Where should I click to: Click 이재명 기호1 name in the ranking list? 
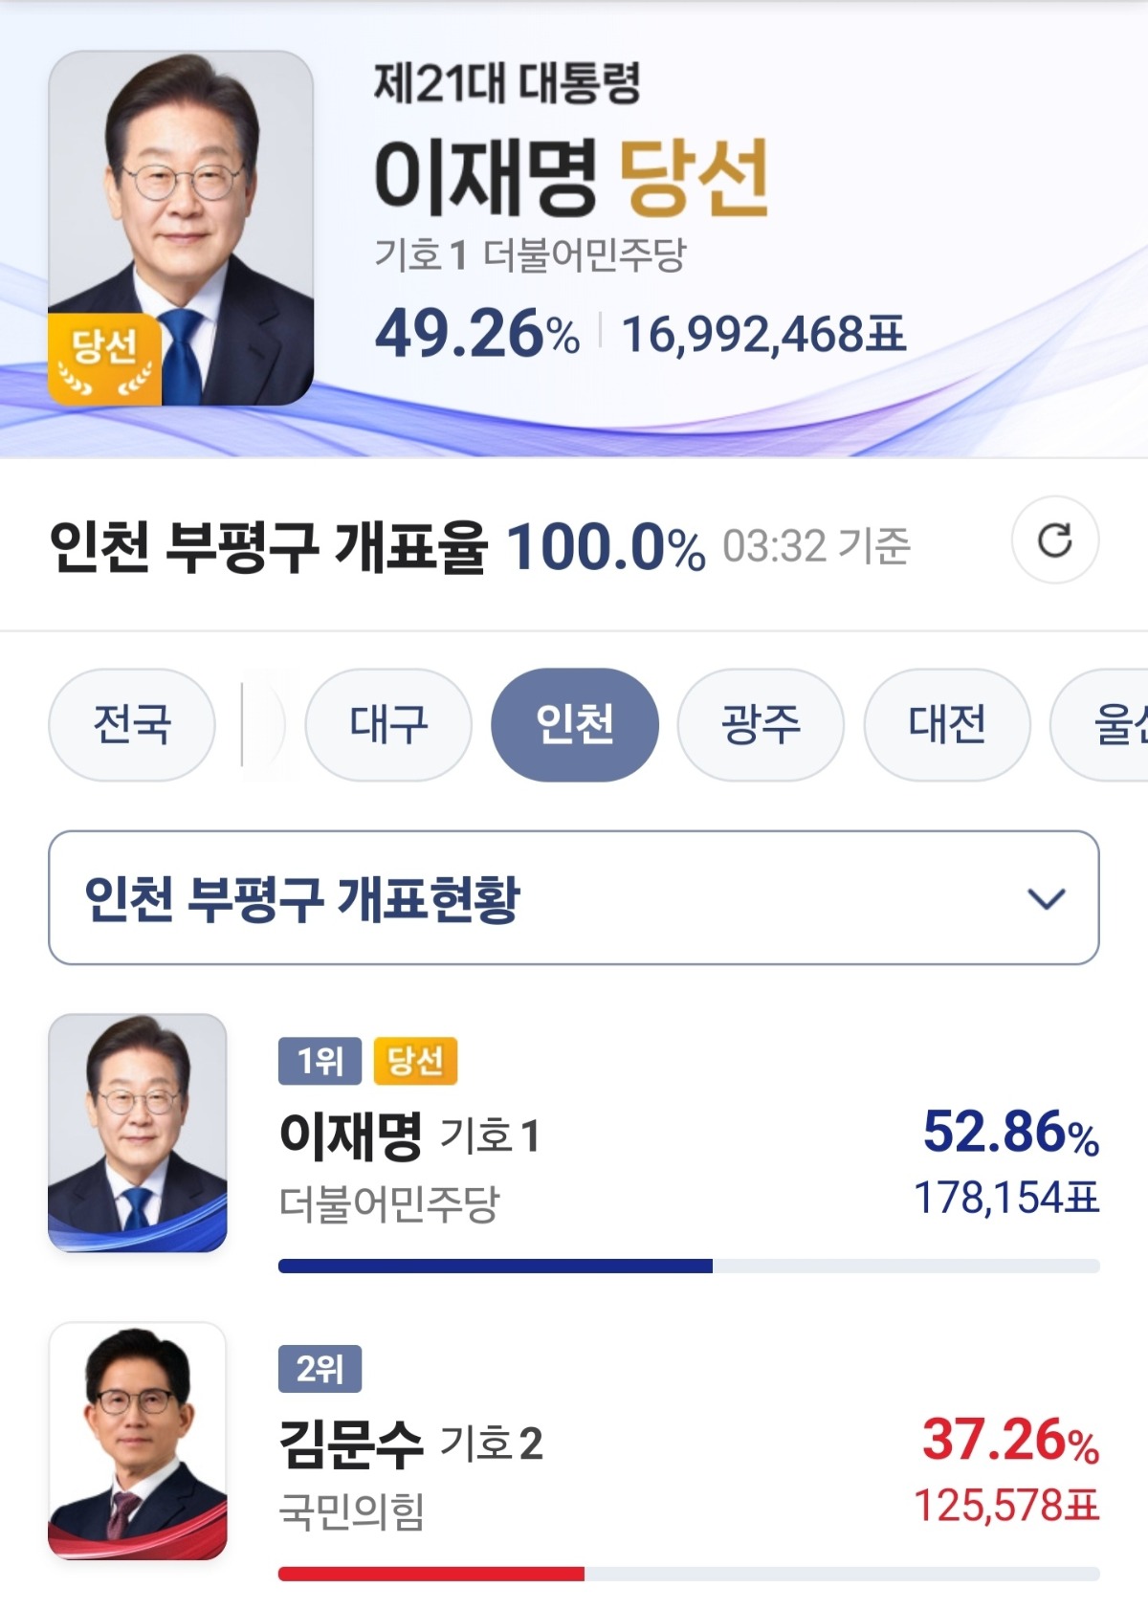(409, 1135)
